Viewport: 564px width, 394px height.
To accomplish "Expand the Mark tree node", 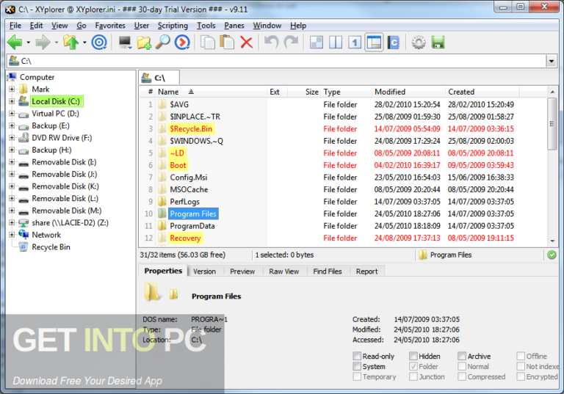I will pyautogui.click(x=12, y=89).
